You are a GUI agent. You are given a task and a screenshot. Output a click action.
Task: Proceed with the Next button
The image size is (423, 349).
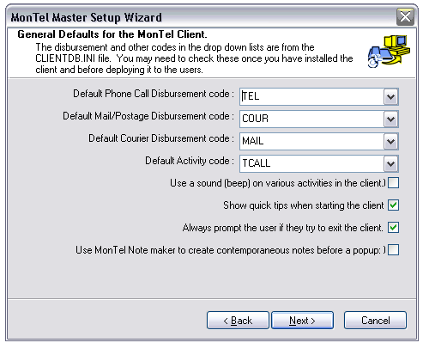(x=302, y=321)
